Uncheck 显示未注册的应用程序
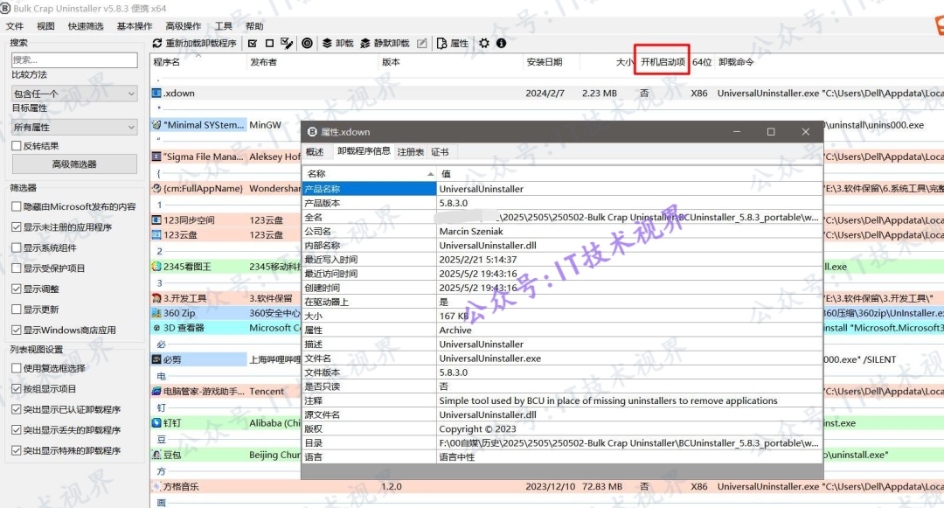The height and width of the screenshot is (508, 944). coord(17,227)
